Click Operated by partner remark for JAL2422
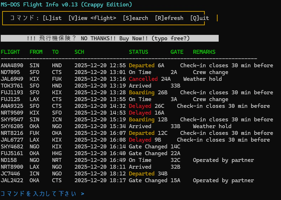Image resolution: width=281 pixels, height=200 pixels. [x=223, y=180]
